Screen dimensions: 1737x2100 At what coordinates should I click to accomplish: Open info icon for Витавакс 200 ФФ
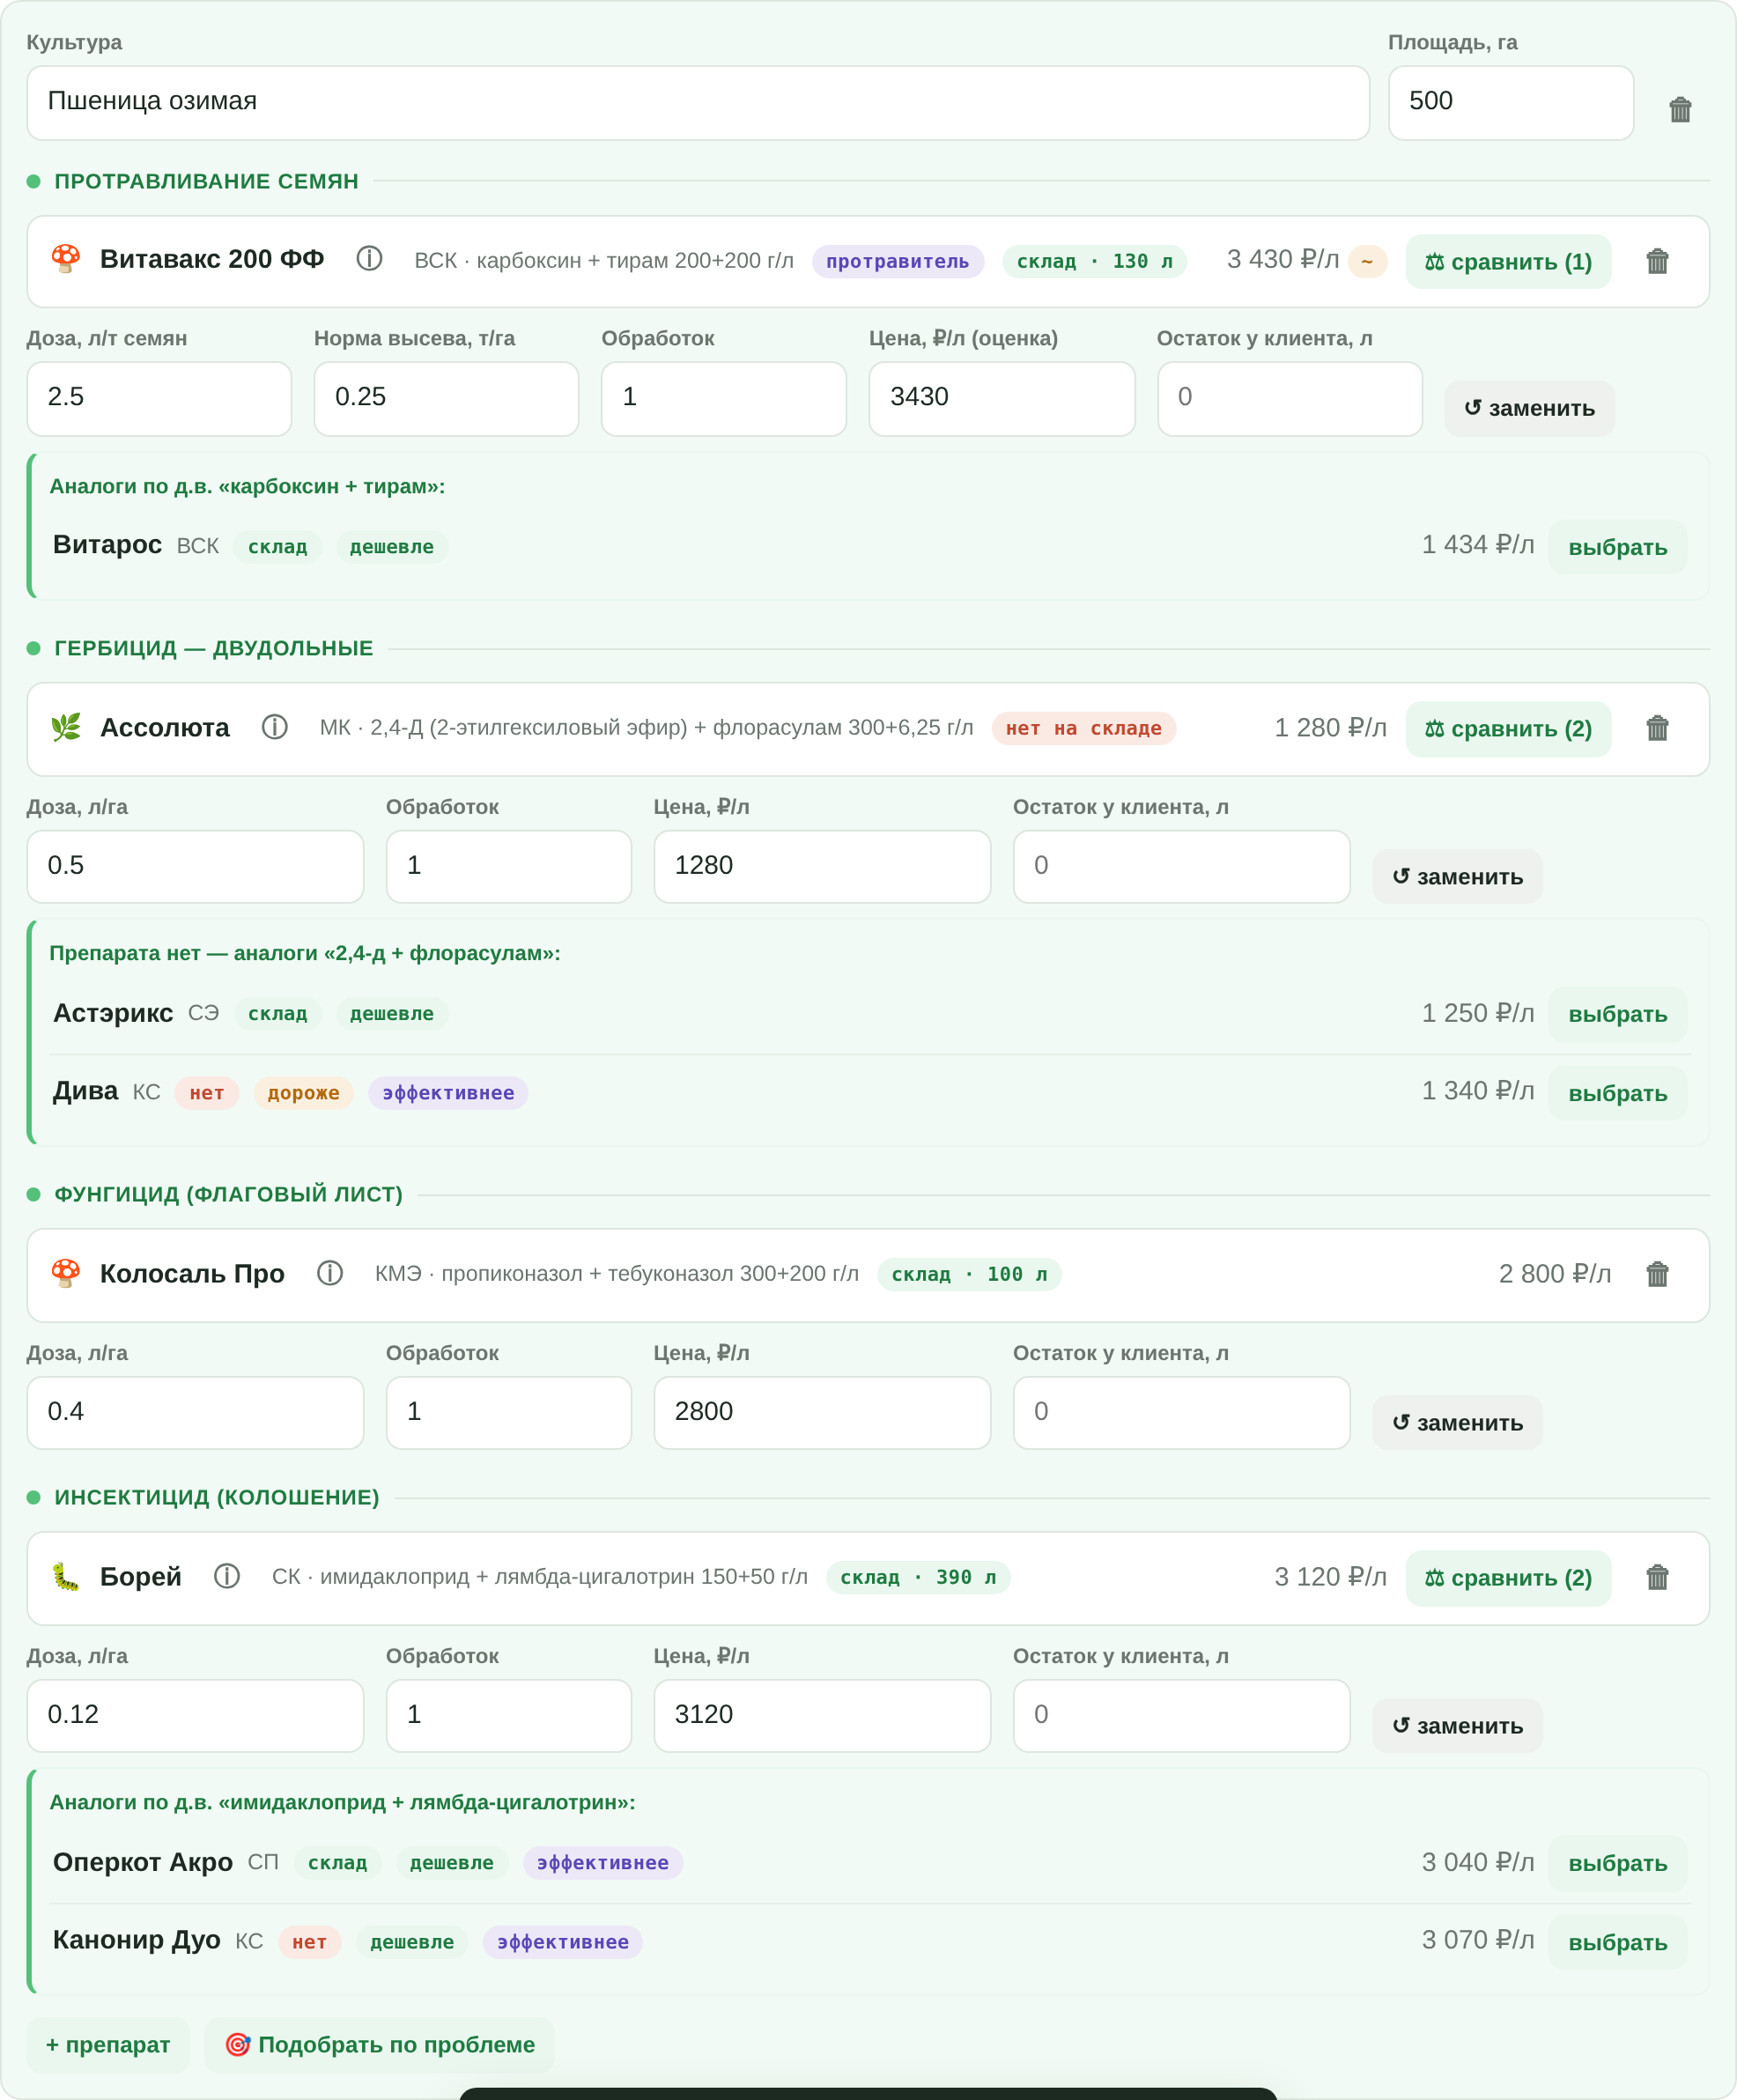pyautogui.click(x=369, y=259)
